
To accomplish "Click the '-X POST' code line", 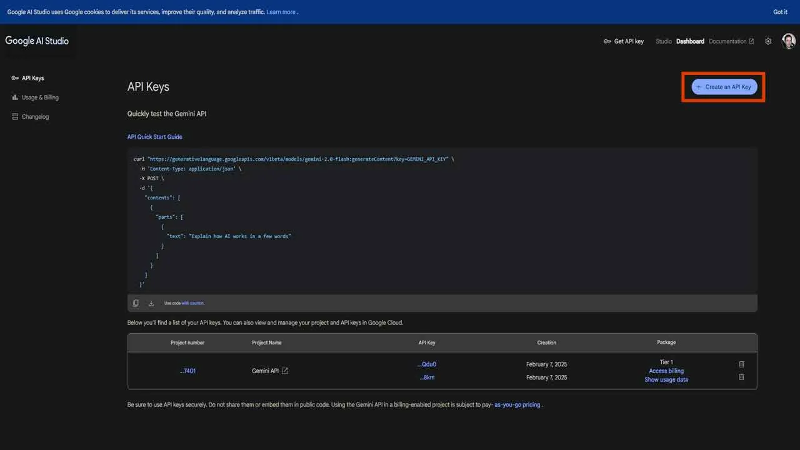I will tap(152, 178).
